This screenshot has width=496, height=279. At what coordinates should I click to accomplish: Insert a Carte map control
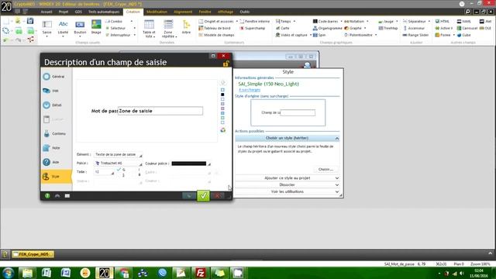click(x=282, y=28)
